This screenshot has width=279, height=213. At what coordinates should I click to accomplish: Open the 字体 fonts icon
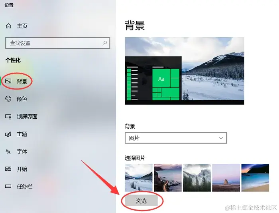click(x=8, y=151)
